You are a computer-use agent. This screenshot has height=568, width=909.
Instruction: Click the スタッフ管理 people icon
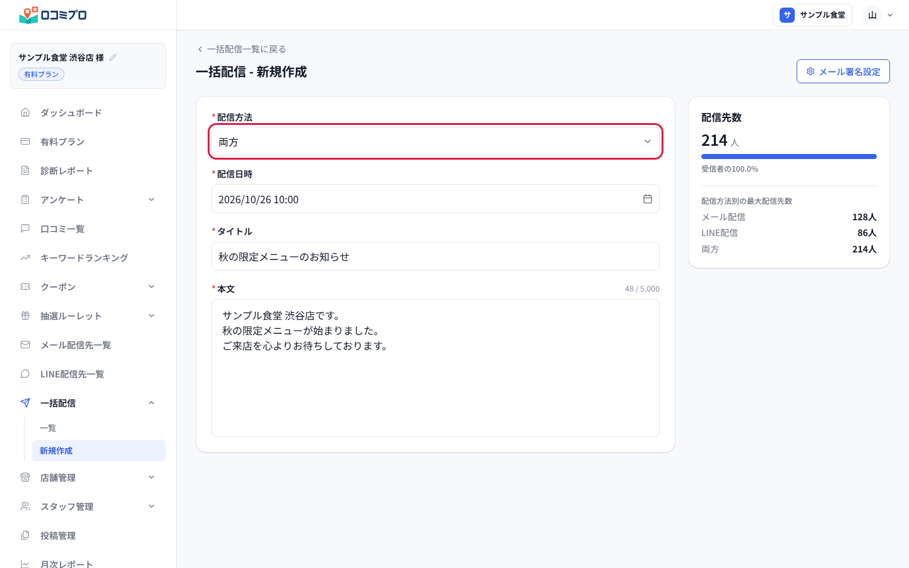pyautogui.click(x=25, y=506)
